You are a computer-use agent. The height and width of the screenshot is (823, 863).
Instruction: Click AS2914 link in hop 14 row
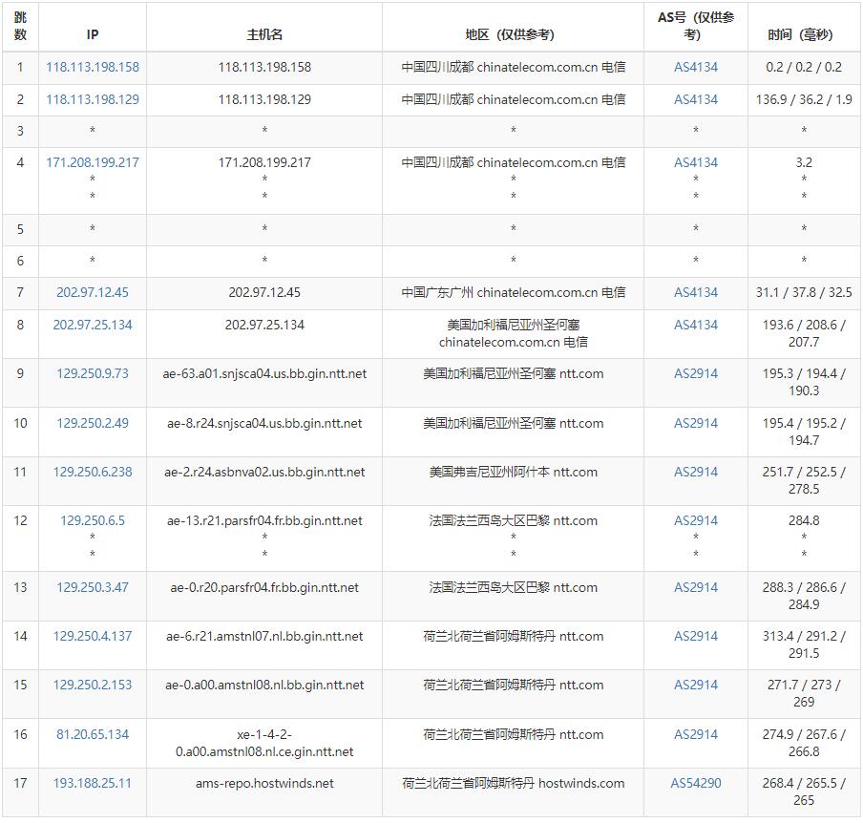pos(696,637)
